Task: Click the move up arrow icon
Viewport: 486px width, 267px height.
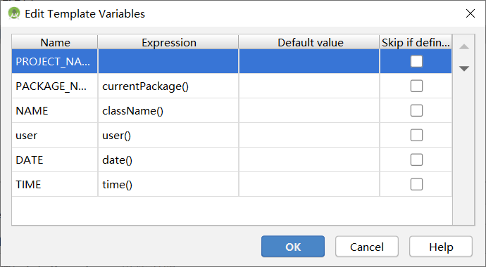Action: point(464,46)
